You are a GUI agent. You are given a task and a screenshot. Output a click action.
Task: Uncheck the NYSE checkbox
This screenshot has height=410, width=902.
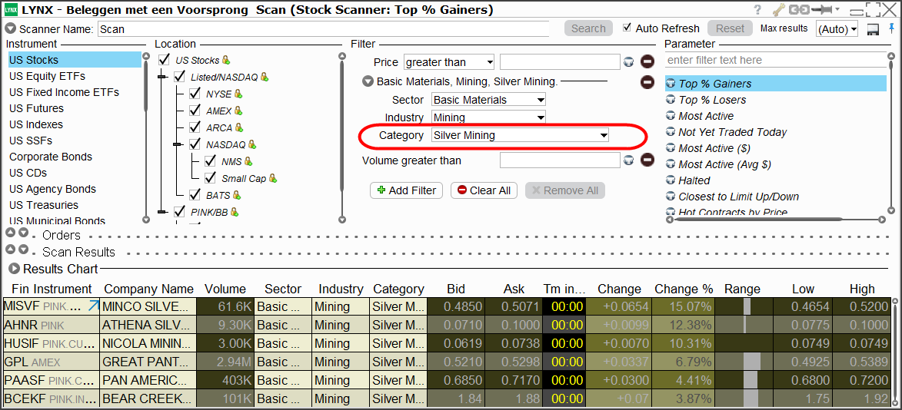[x=195, y=94]
